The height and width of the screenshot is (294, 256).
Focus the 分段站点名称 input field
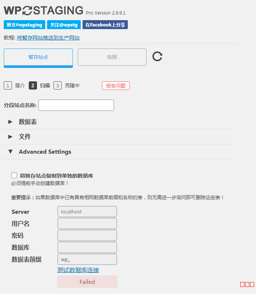tap(76, 105)
